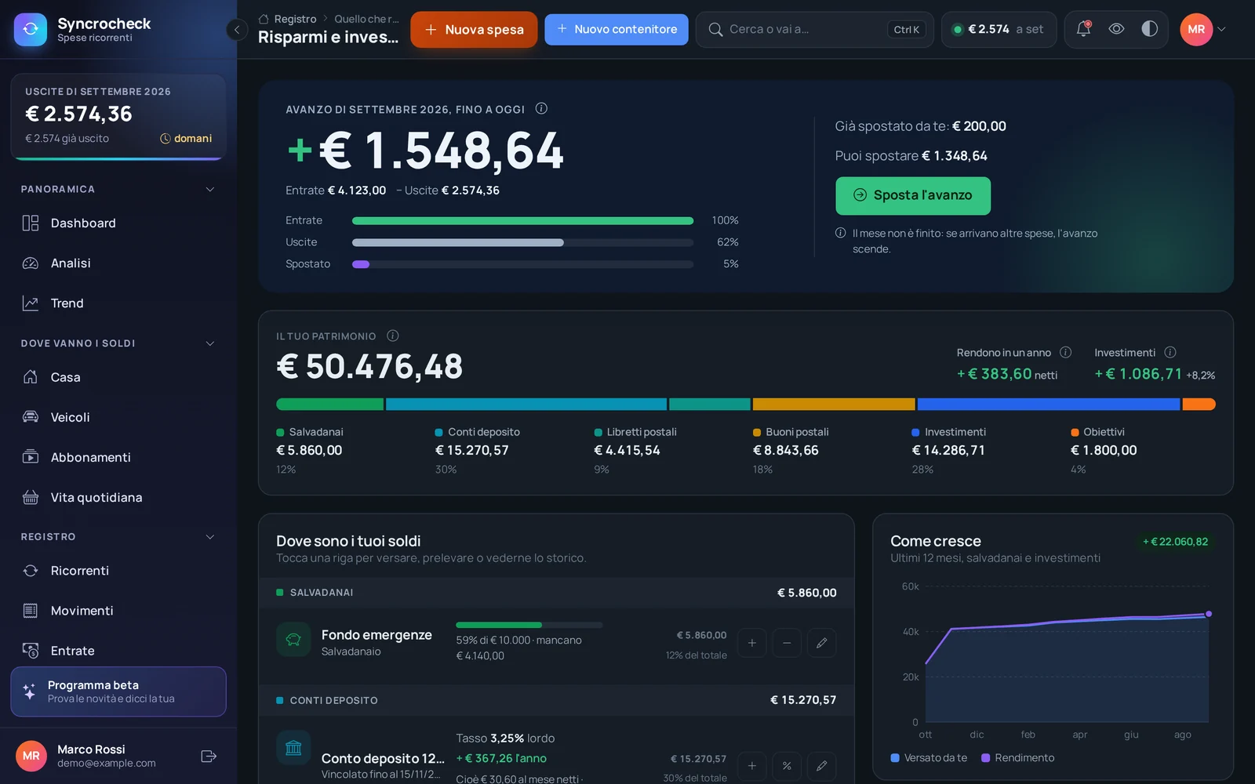Click the Risparmi e inves... page title
This screenshot has width=1255, height=784.
click(x=328, y=37)
